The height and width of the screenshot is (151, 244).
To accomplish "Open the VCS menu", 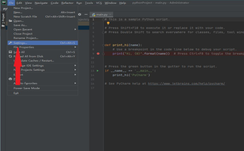I will coord(99,3).
